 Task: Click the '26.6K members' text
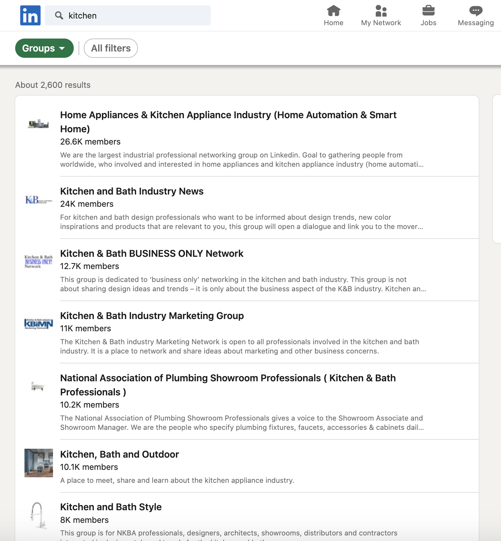(x=90, y=142)
